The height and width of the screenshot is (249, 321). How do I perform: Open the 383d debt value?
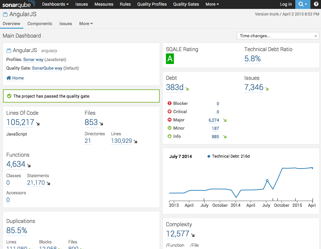click(175, 88)
